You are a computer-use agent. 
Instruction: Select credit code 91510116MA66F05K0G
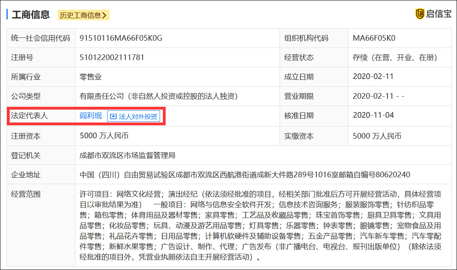[121, 38]
